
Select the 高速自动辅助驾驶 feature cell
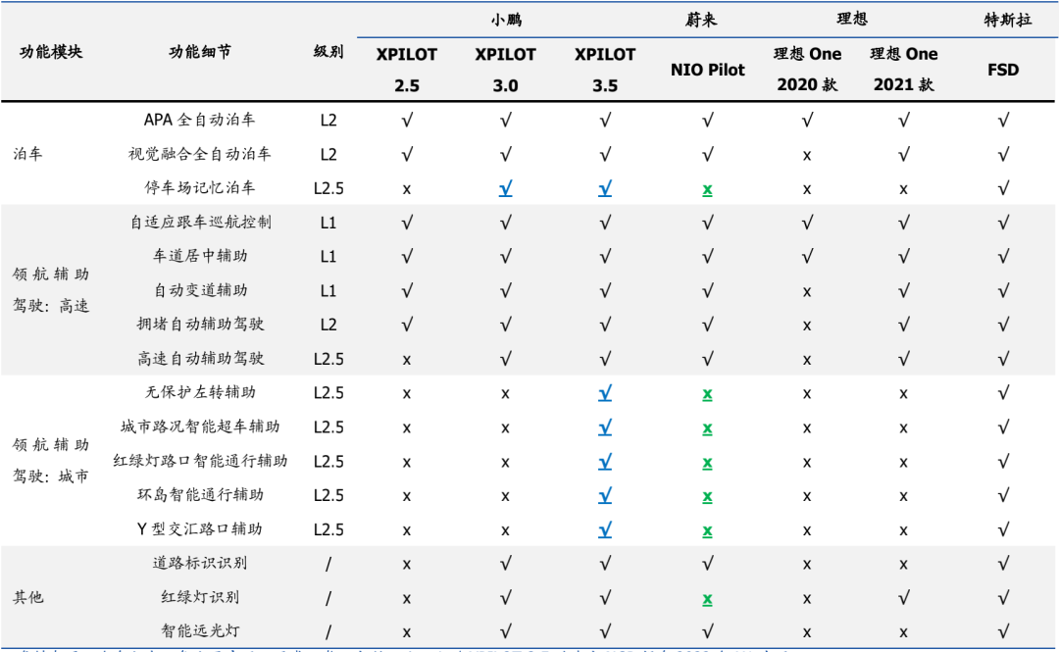tap(200, 359)
